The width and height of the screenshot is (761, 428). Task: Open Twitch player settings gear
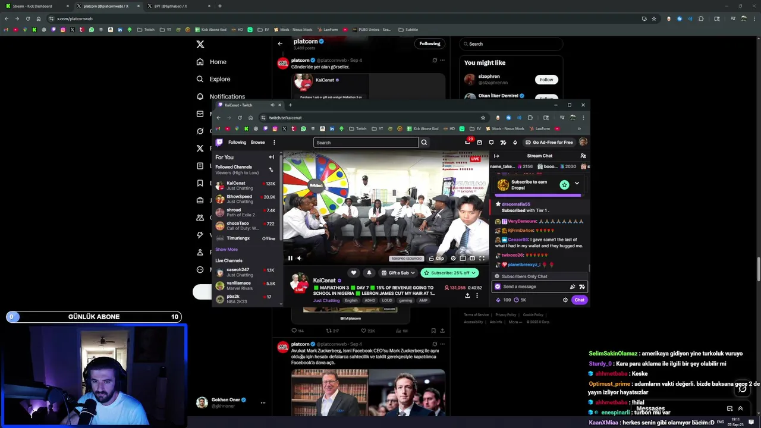453,259
